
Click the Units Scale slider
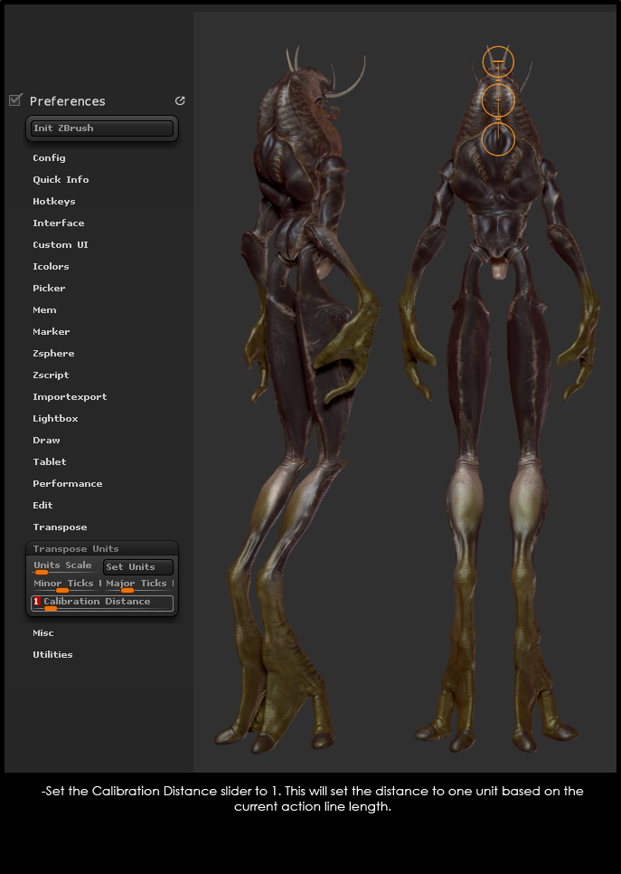pos(64,567)
